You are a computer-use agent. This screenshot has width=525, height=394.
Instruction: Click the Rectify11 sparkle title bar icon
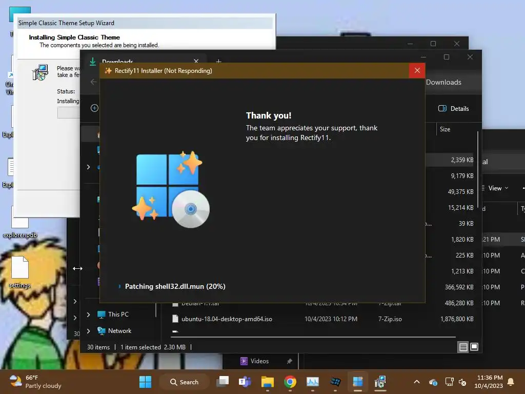108,71
